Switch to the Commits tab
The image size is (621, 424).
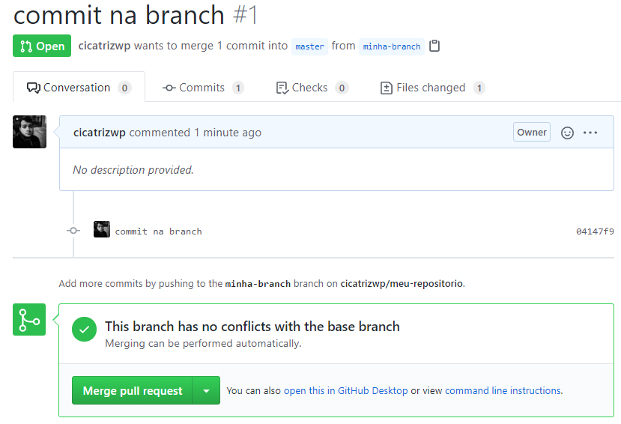(x=203, y=88)
